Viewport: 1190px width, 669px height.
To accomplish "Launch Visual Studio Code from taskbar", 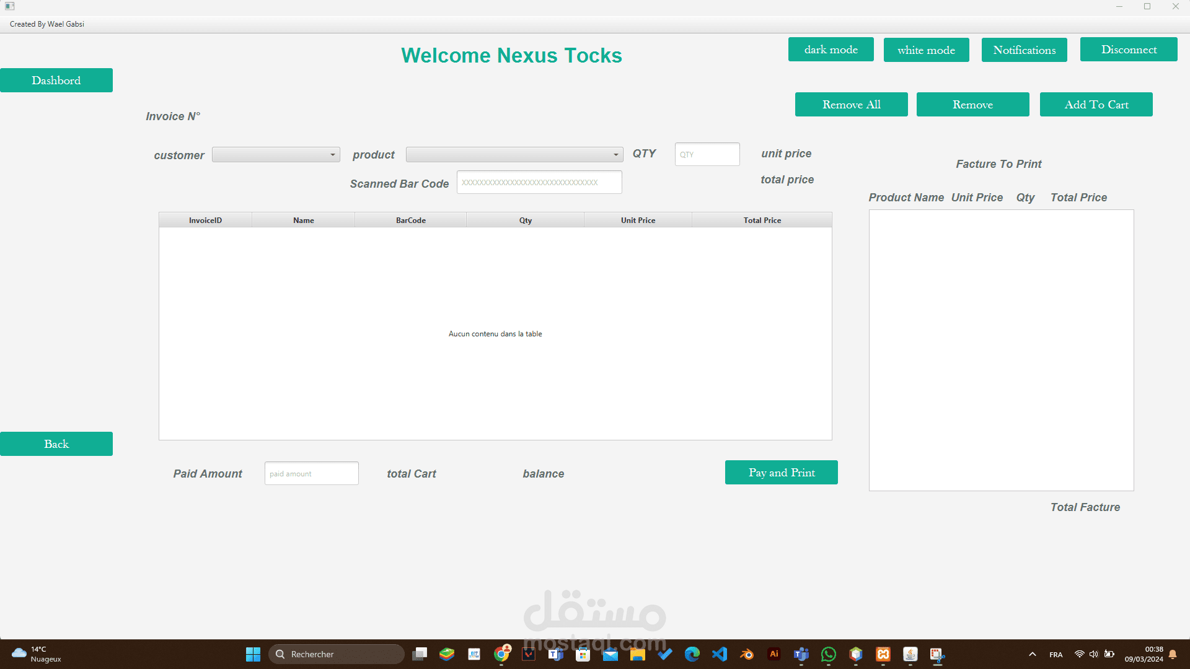I will tap(720, 654).
